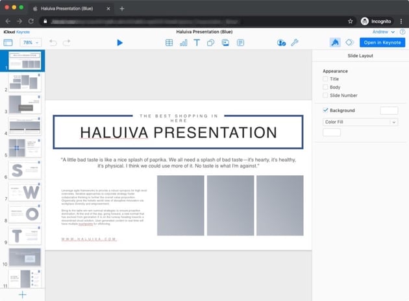Viewport: 409px width, 301px height.
Task: Enable the Body checkbox
Action: pos(325,87)
